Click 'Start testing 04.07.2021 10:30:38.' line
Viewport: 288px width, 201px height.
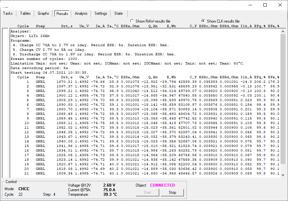pyautogui.click(x=49, y=73)
